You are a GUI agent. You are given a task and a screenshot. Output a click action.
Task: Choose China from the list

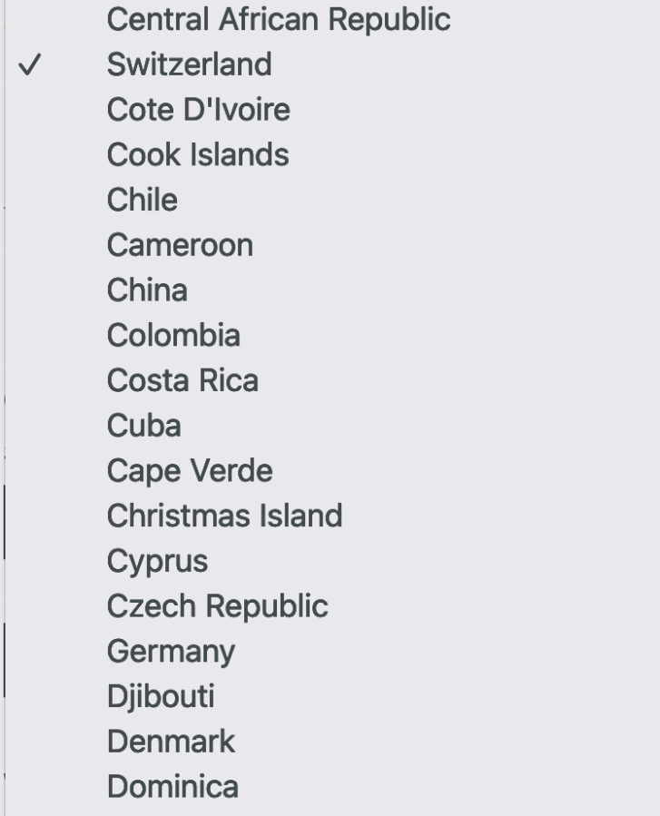click(147, 290)
